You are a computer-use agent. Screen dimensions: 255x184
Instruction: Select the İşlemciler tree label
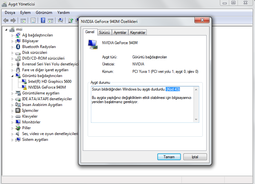[30, 111]
